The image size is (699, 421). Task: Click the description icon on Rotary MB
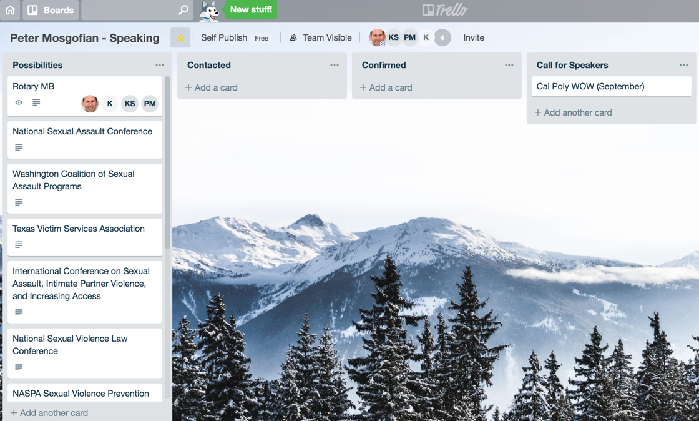[x=36, y=102]
